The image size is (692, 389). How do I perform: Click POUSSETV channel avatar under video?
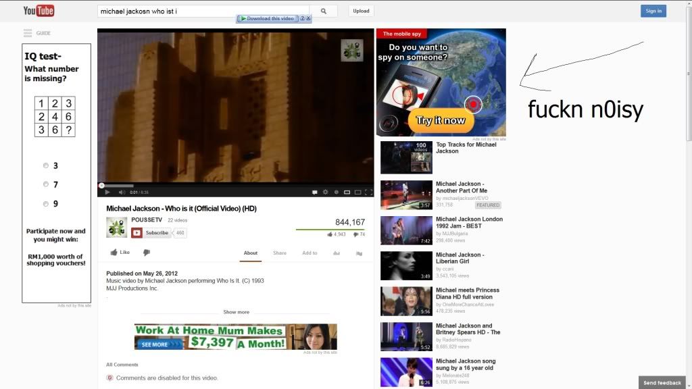pos(116,227)
